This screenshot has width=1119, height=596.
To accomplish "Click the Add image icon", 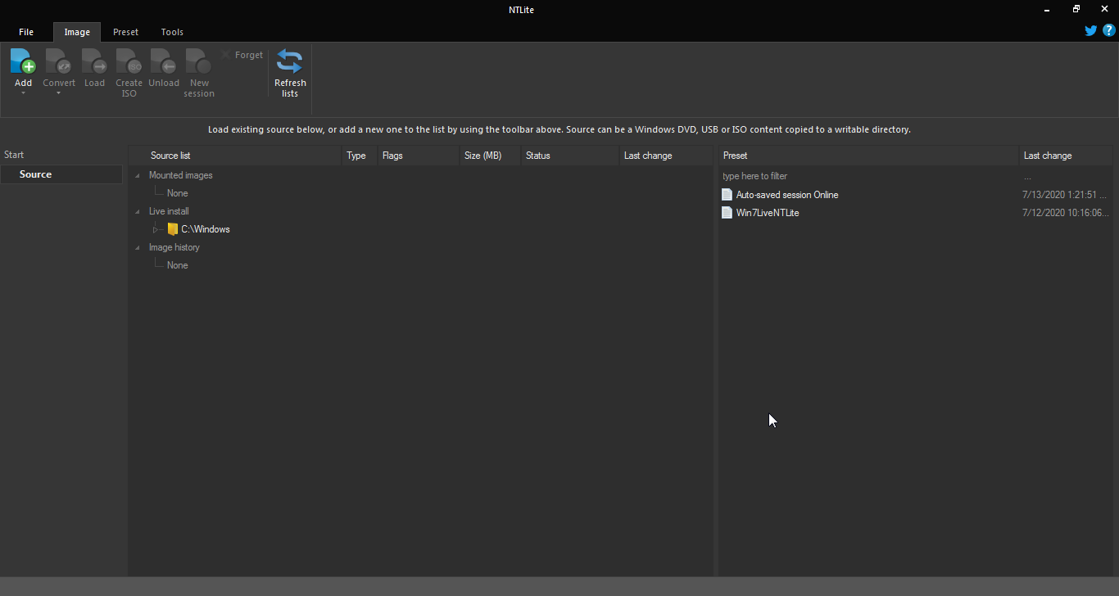I will point(23,61).
